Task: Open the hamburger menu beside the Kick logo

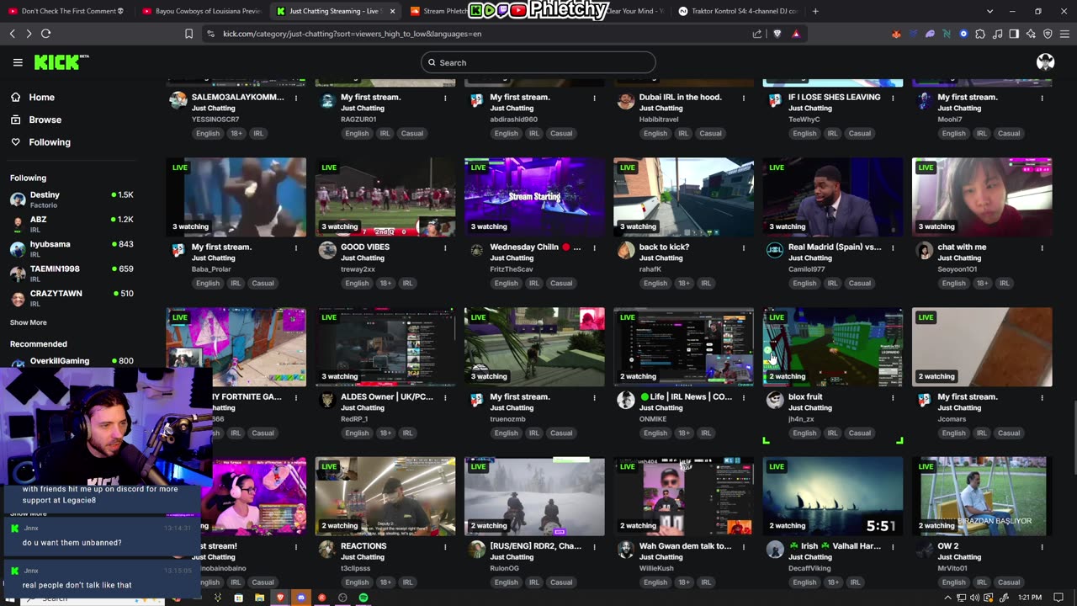Action: click(x=18, y=62)
